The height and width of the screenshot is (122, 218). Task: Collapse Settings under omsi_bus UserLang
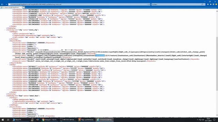tap(8, 98)
